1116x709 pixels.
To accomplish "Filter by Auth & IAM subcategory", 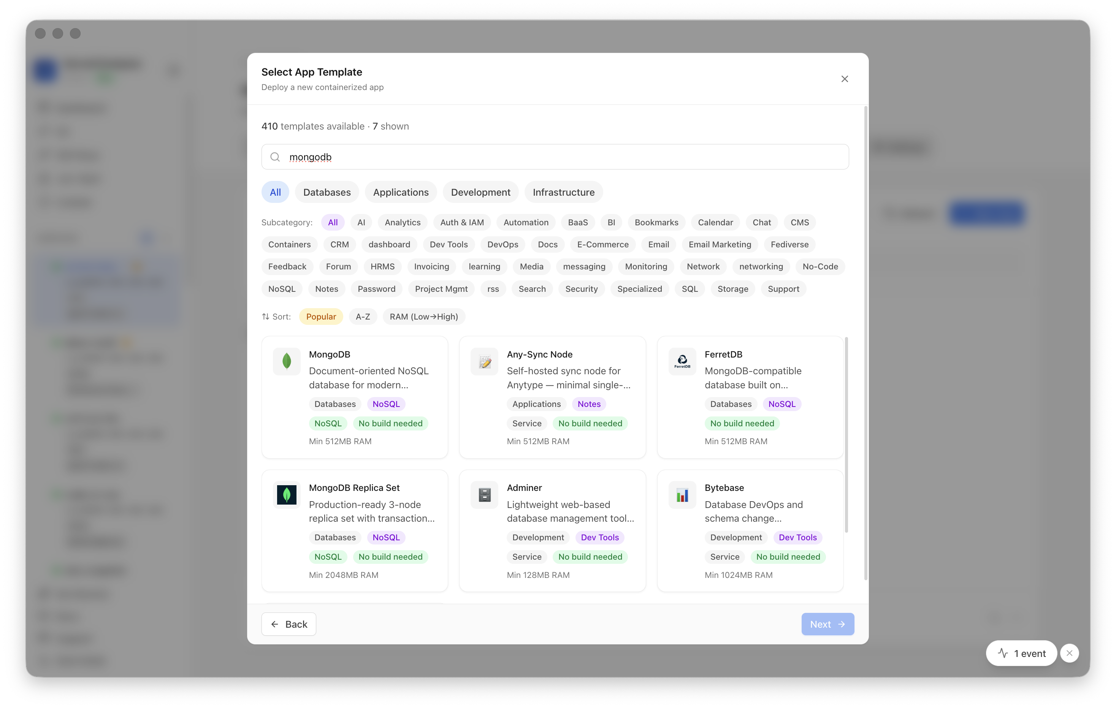I will pyautogui.click(x=461, y=222).
